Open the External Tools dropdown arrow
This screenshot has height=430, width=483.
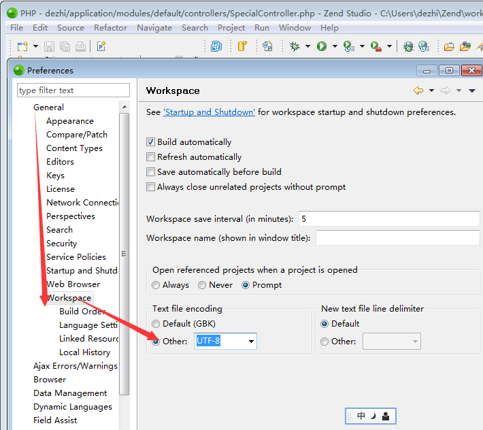pos(389,46)
